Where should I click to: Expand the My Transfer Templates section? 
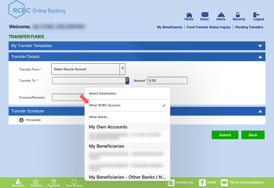(x=137, y=46)
